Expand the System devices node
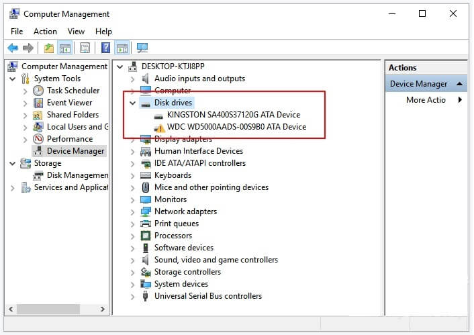 tap(132, 285)
